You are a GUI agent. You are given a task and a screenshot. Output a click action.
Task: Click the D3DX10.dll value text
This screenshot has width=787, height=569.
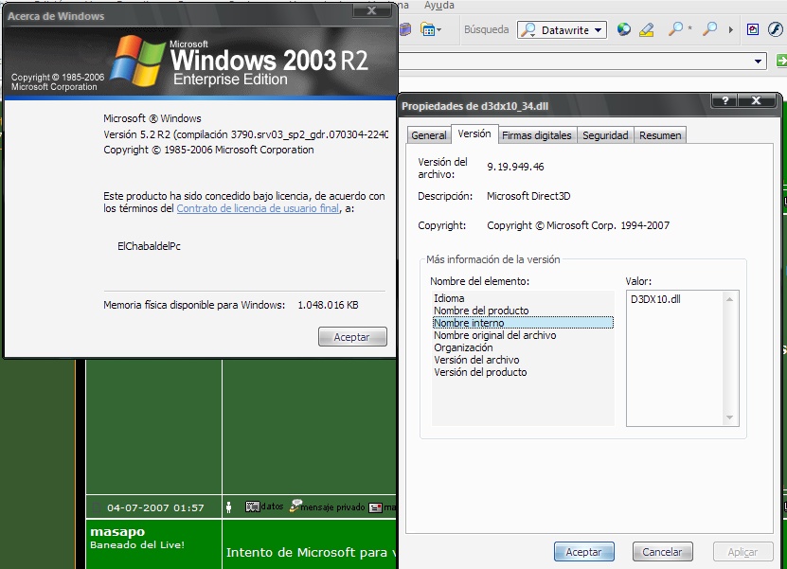click(x=655, y=299)
